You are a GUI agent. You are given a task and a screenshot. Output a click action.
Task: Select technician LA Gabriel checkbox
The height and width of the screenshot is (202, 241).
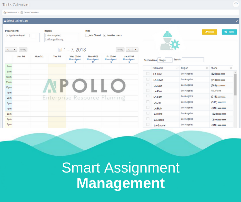click(x=148, y=125)
